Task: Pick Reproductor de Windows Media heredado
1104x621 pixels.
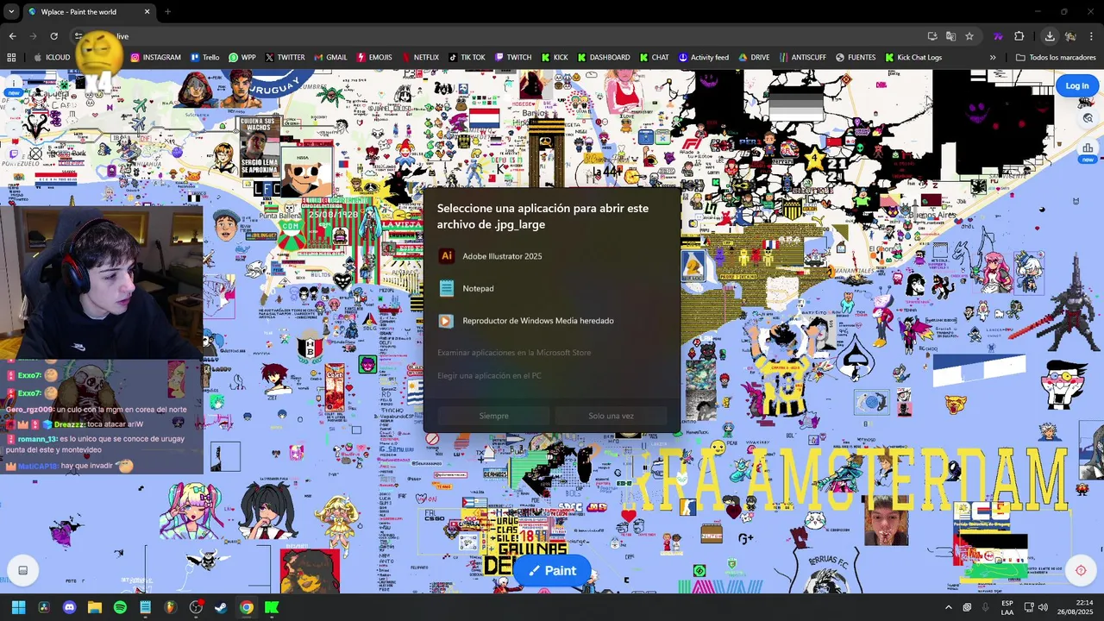Action: 551,321
